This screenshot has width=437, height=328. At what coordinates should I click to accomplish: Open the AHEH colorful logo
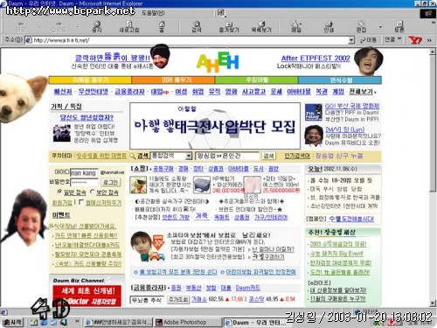point(218,62)
